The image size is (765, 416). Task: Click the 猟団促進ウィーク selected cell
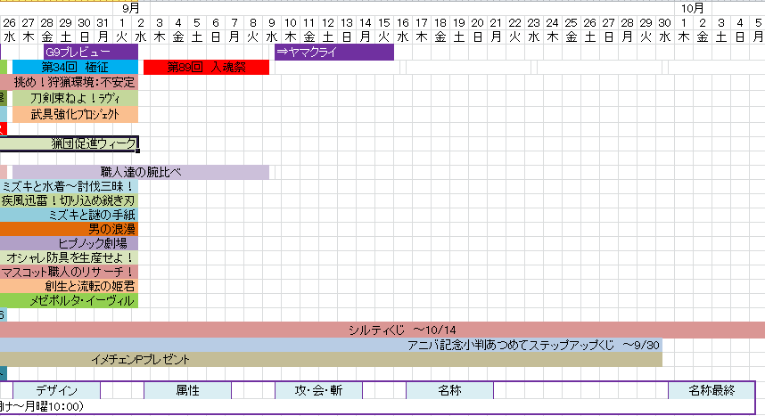click(69, 143)
